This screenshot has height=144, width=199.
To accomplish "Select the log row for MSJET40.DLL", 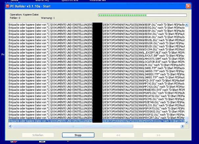I will coord(96,102).
